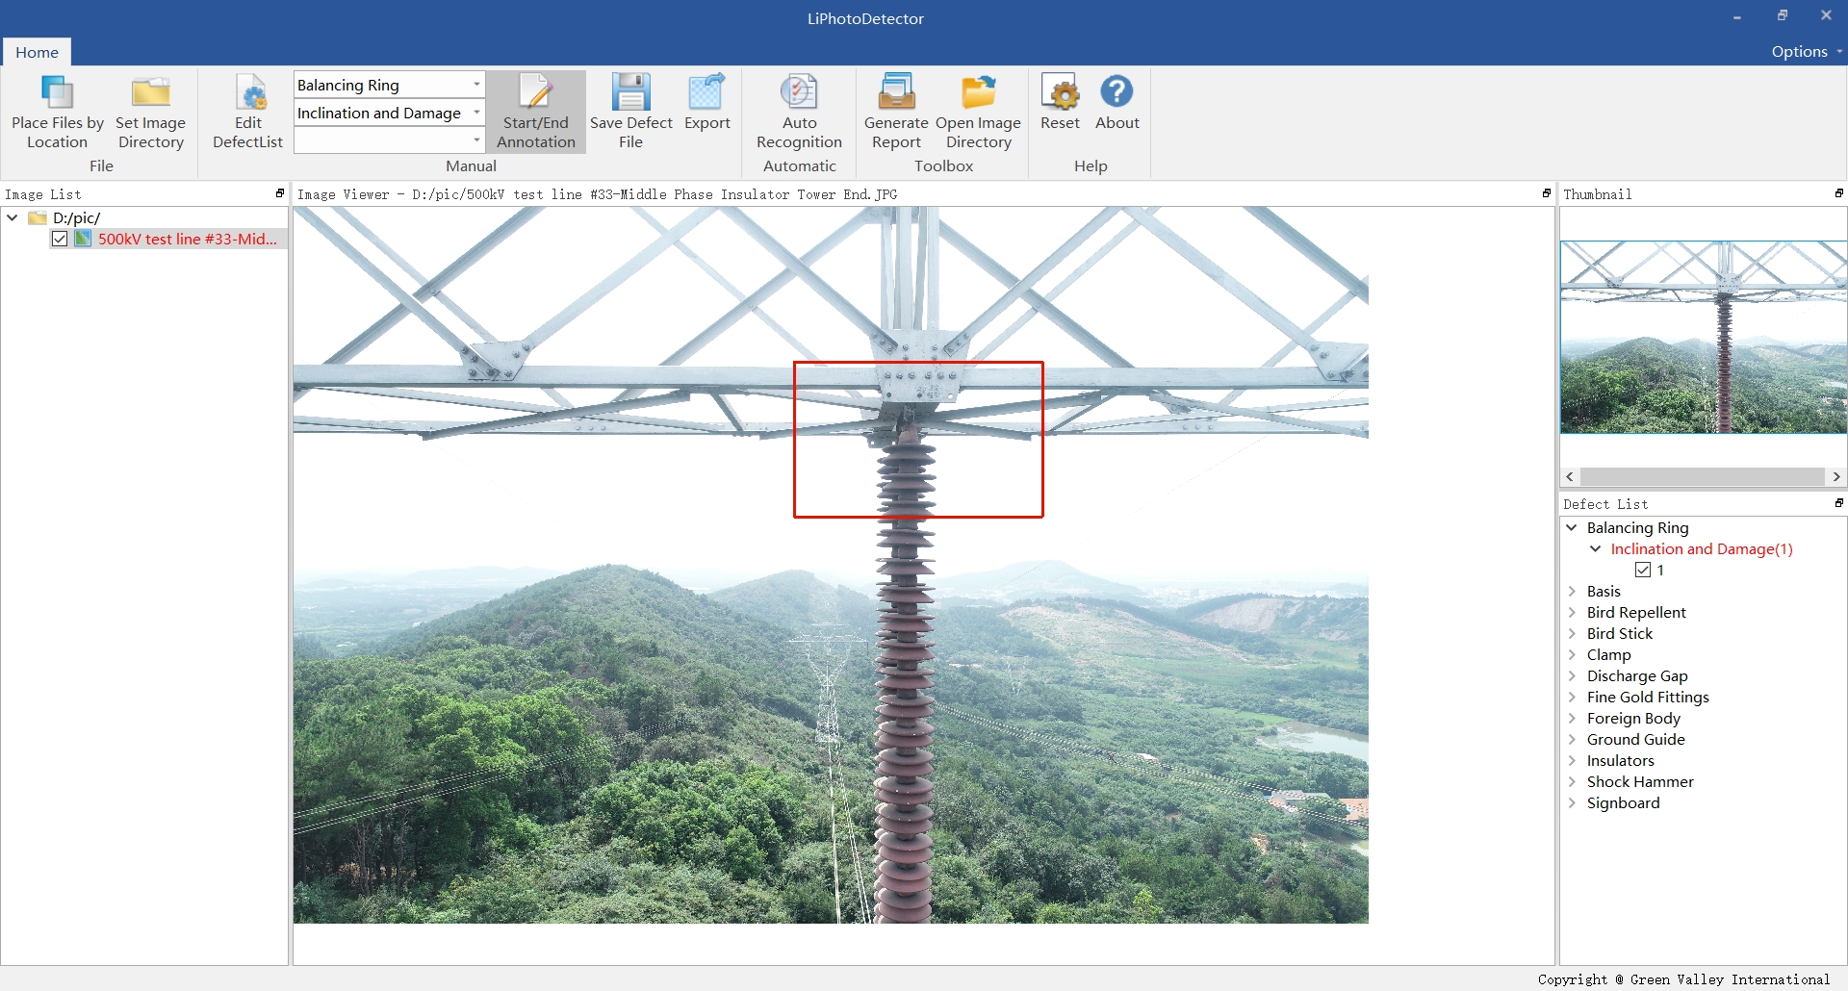The width and height of the screenshot is (1848, 991).
Task: Expand the Foreign Body category
Action: tap(1572, 718)
